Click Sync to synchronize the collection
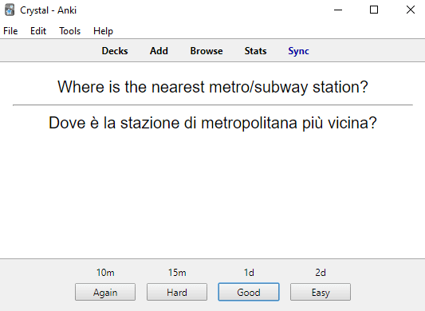This screenshot has height=311, width=425. click(x=298, y=51)
